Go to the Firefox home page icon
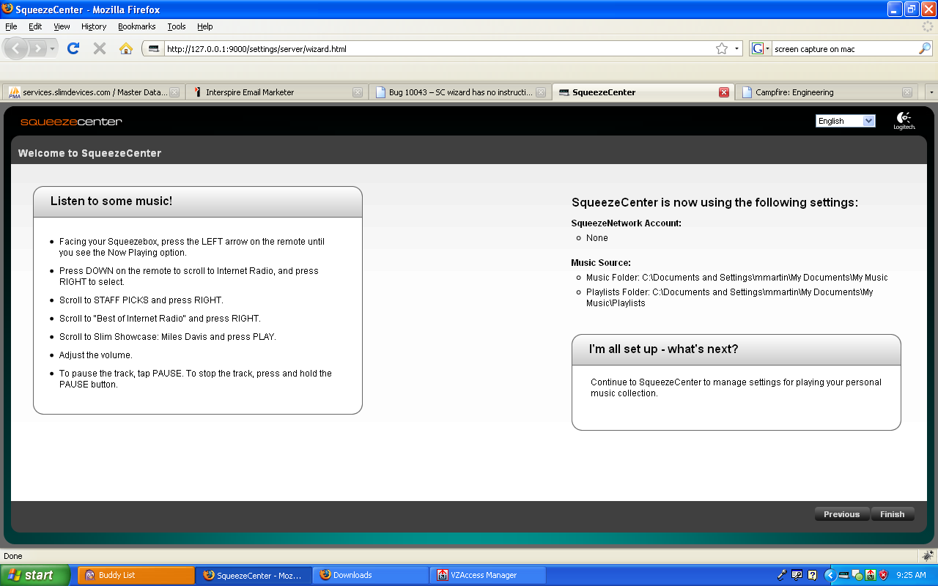 coord(126,48)
